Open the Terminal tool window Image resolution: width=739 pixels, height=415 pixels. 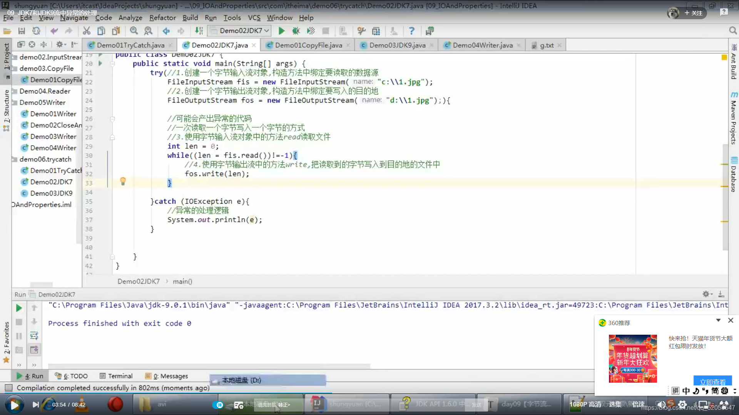click(116, 376)
